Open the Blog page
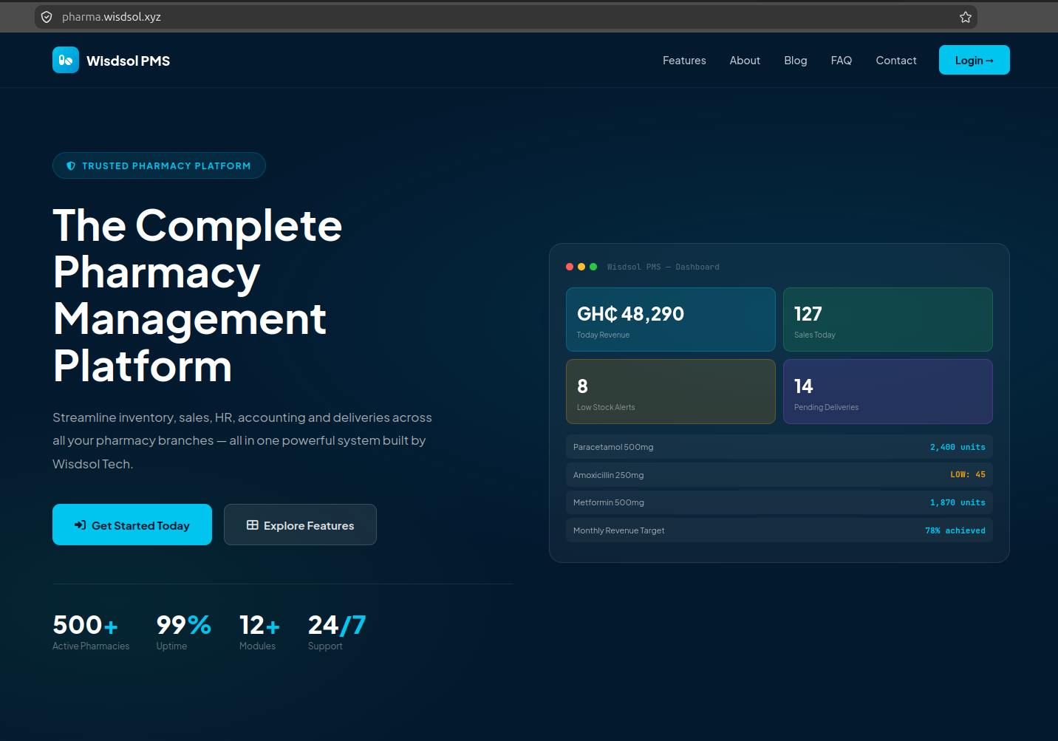Screen dimensions: 1058x741 (796, 61)
